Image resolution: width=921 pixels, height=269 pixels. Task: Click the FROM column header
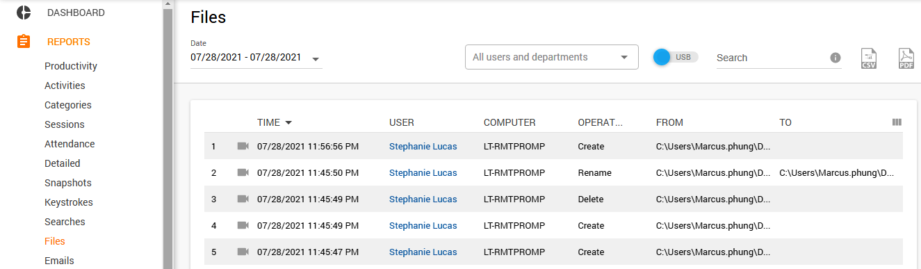(669, 122)
